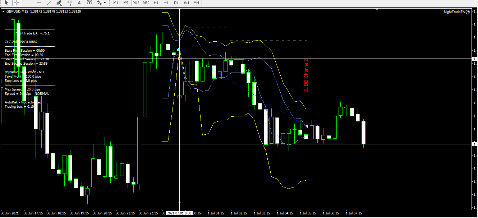Screen dimensions: 478x218
Task: Open the Arrows tool dropdown arrow
Action: coord(105,3)
